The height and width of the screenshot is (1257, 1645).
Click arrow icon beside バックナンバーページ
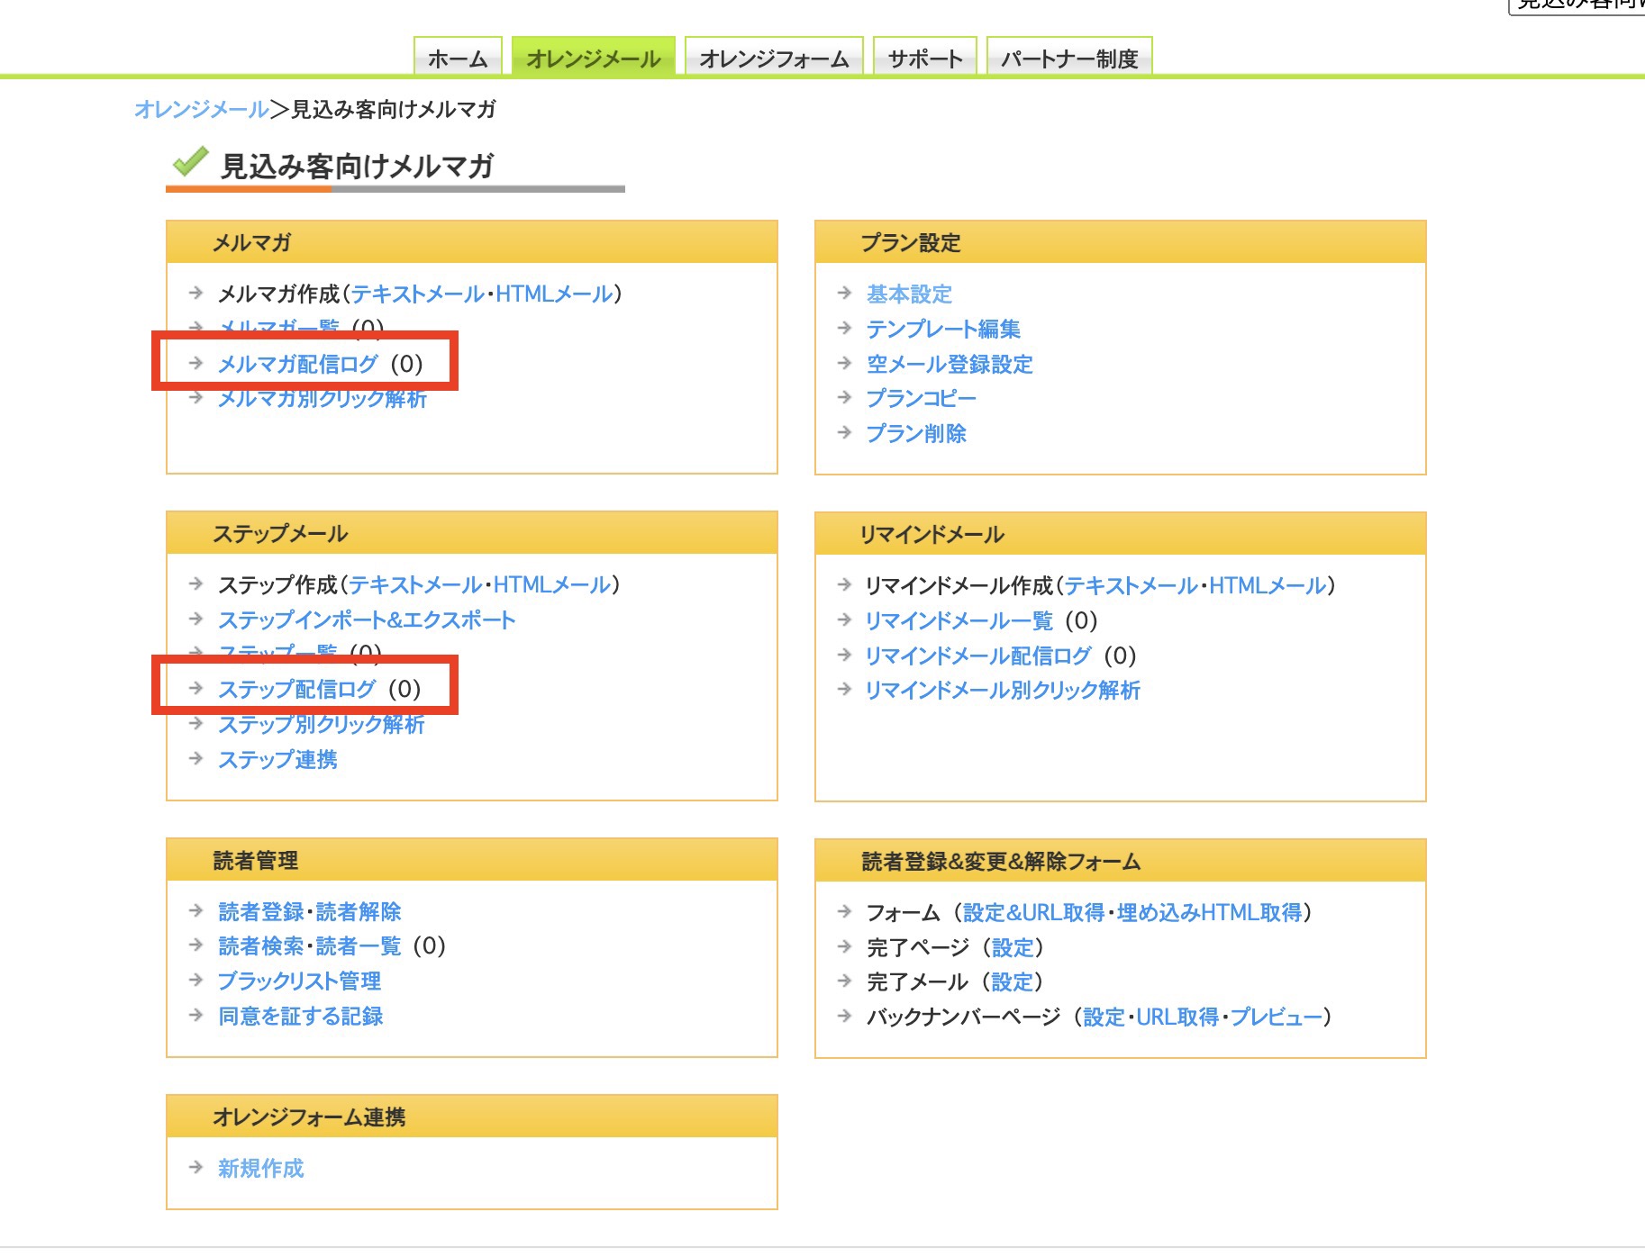(844, 1016)
